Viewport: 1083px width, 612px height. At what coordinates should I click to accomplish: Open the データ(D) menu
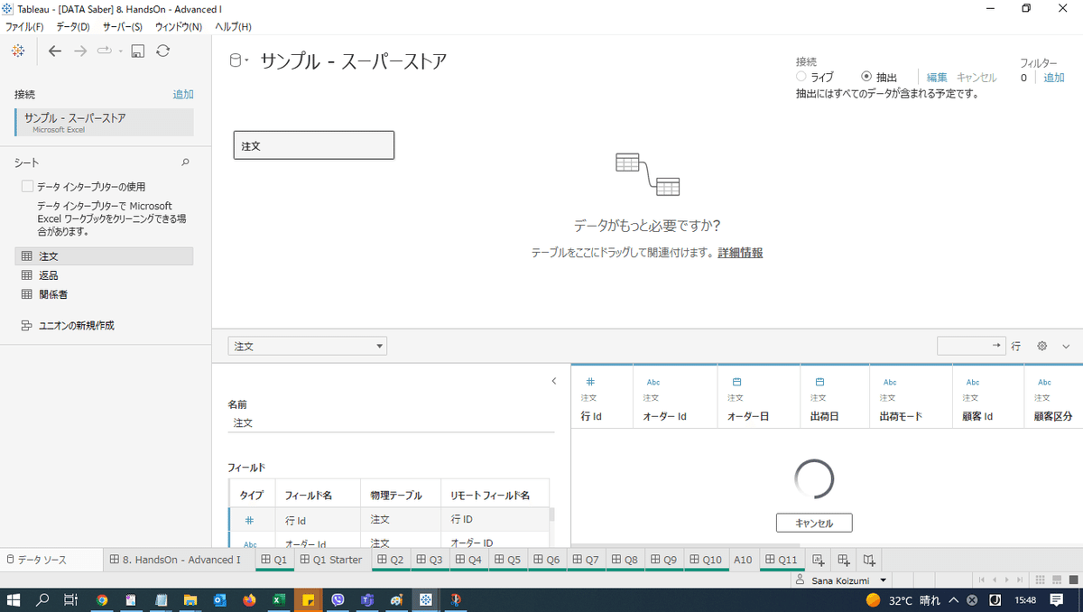coord(73,27)
